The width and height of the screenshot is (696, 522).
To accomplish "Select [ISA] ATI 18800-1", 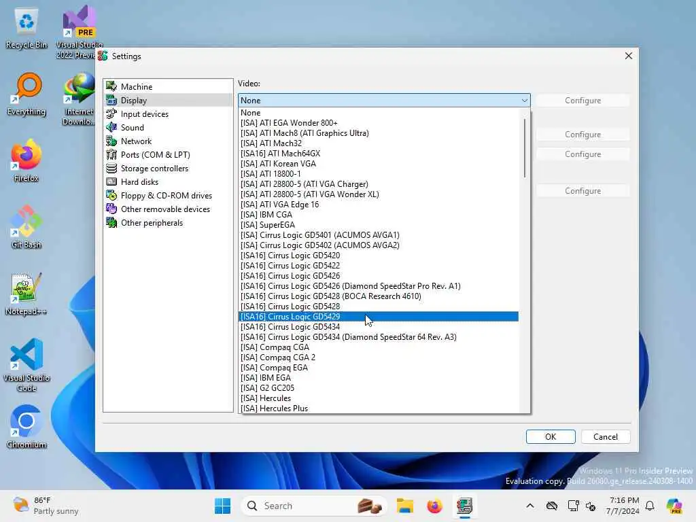I will pyautogui.click(x=379, y=174).
